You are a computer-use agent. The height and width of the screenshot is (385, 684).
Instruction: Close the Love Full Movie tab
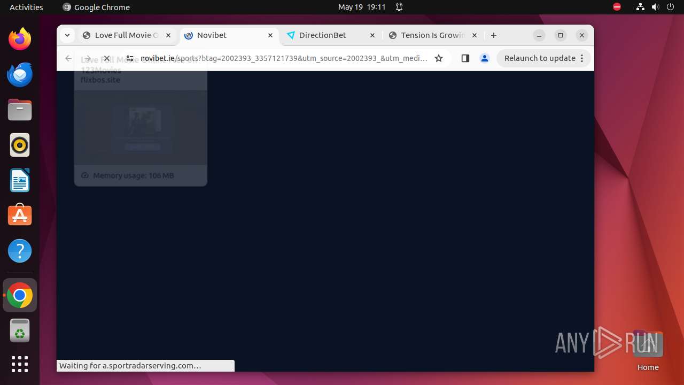(168, 35)
